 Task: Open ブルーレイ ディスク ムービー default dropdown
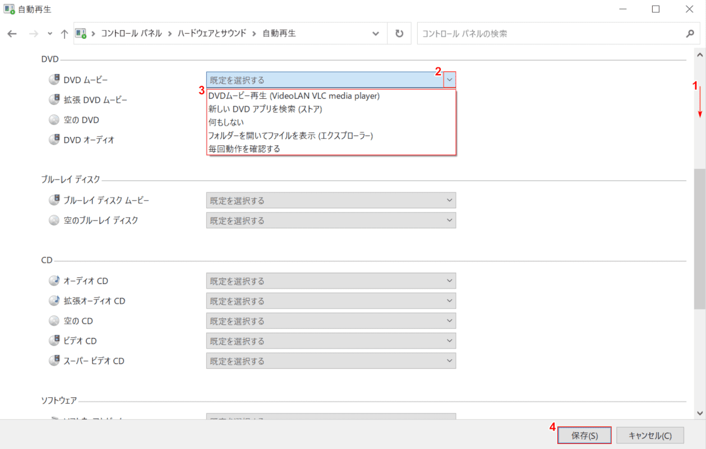[331, 200]
